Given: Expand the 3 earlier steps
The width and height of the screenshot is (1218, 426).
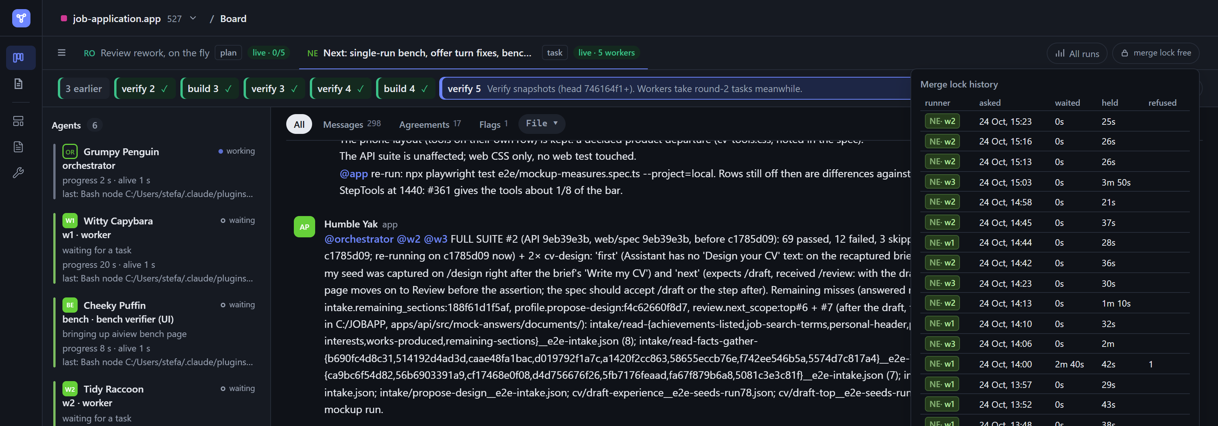Looking at the screenshot, I should pyautogui.click(x=83, y=88).
